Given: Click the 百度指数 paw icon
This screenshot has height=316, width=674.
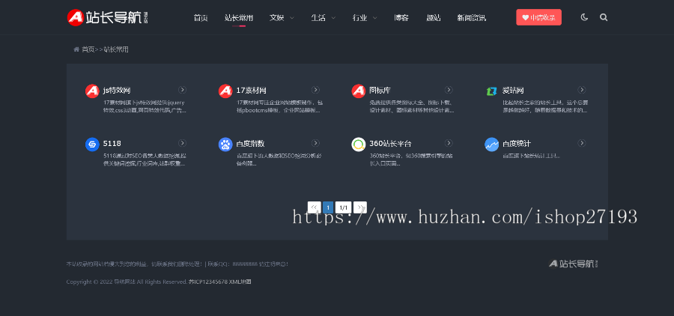Looking at the screenshot, I should pyautogui.click(x=225, y=145).
